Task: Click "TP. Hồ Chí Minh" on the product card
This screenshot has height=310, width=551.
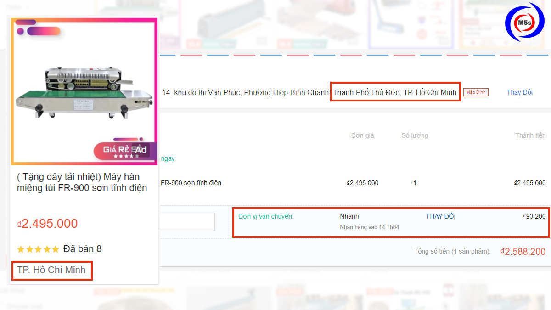Action: [51, 270]
